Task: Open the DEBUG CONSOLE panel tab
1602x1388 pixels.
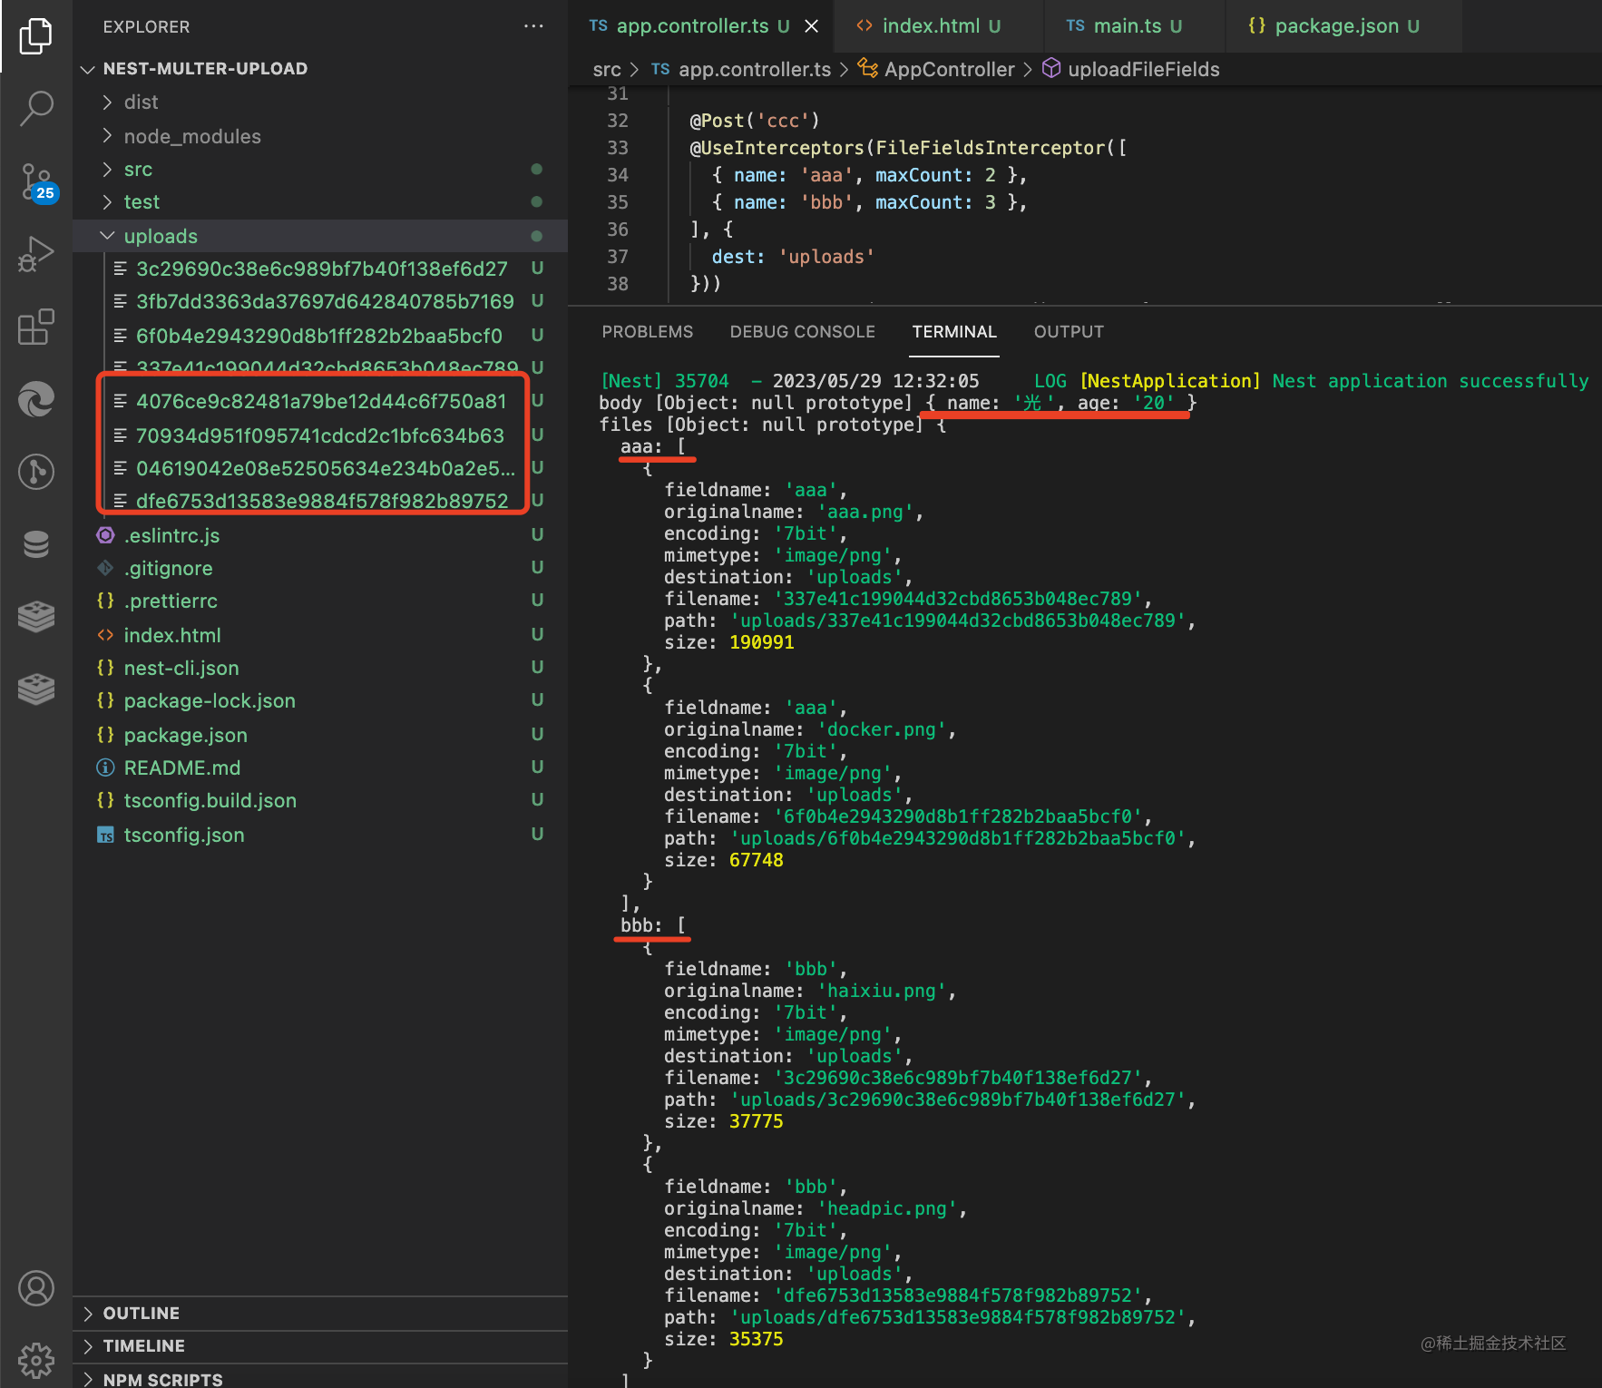Action: click(802, 332)
